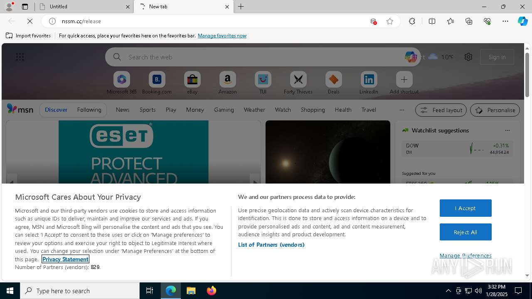Click the MSN logo
This screenshot has height=299, width=532.
pyautogui.click(x=20, y=109)
